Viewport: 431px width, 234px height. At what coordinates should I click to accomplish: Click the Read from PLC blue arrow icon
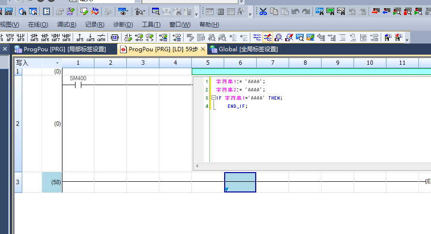pyautogui.click(x=386, y=11)
